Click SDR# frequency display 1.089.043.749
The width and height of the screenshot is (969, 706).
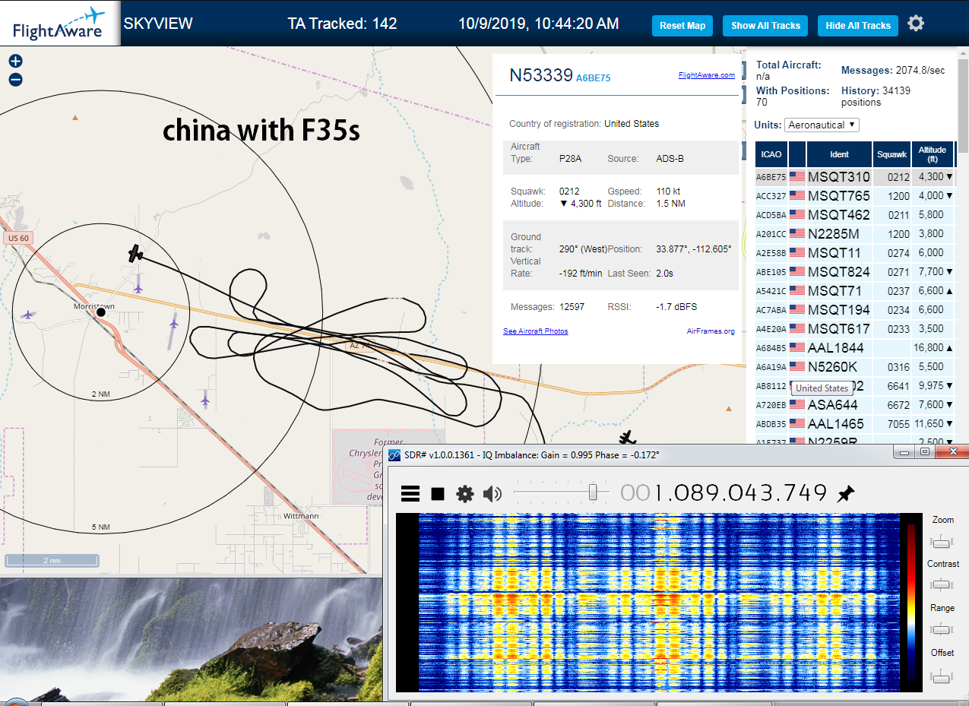724,493
